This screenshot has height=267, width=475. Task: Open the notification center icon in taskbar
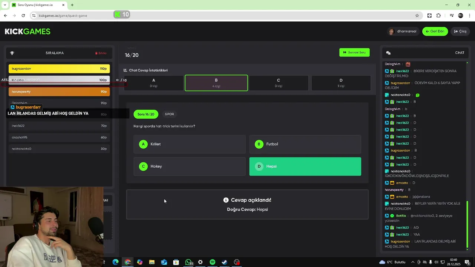pyautogui.click(x=468, y=262)
